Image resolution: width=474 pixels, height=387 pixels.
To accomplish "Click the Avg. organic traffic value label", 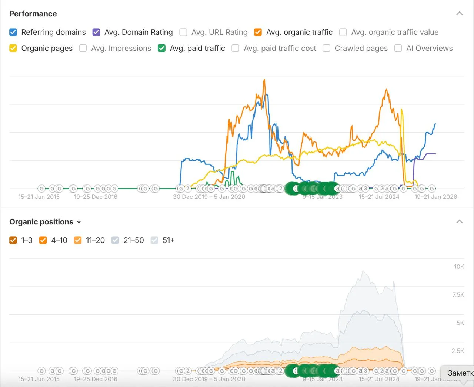I will point(395,32).
